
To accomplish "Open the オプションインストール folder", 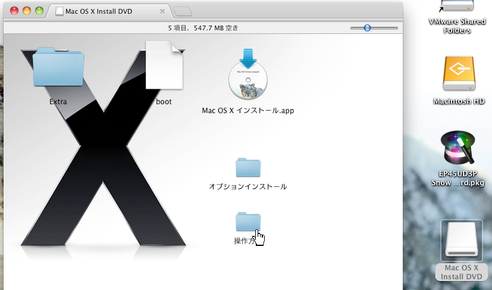I will coord(248,167).
